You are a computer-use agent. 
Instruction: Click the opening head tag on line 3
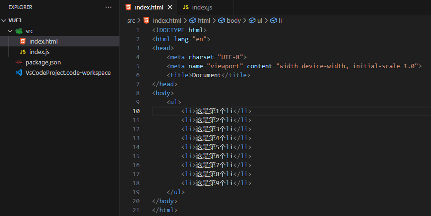(x=163, y=48)
